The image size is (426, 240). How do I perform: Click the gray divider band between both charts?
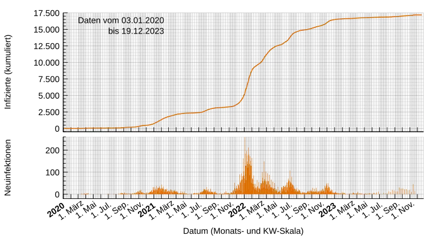click(x=244, y=135)
